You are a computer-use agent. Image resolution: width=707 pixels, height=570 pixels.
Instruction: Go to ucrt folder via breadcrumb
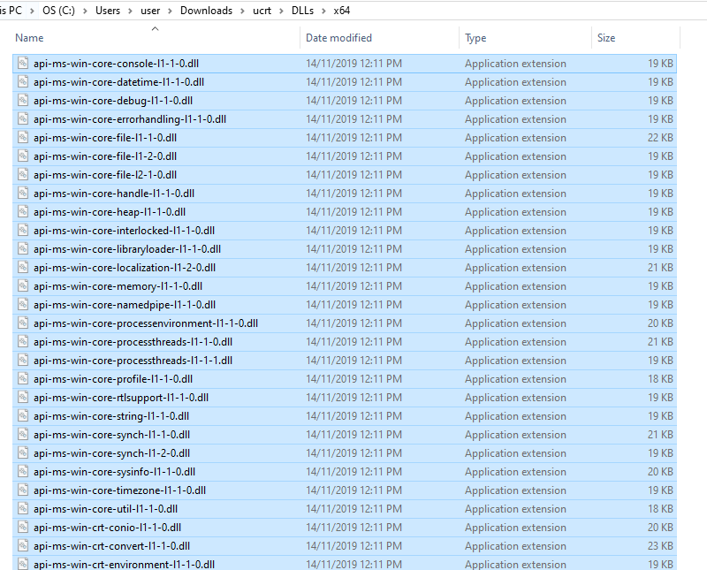click(x=262, y=11)
